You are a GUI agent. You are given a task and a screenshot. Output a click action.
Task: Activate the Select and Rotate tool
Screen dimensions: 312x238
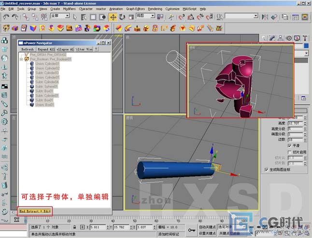[x=122, y=17]
